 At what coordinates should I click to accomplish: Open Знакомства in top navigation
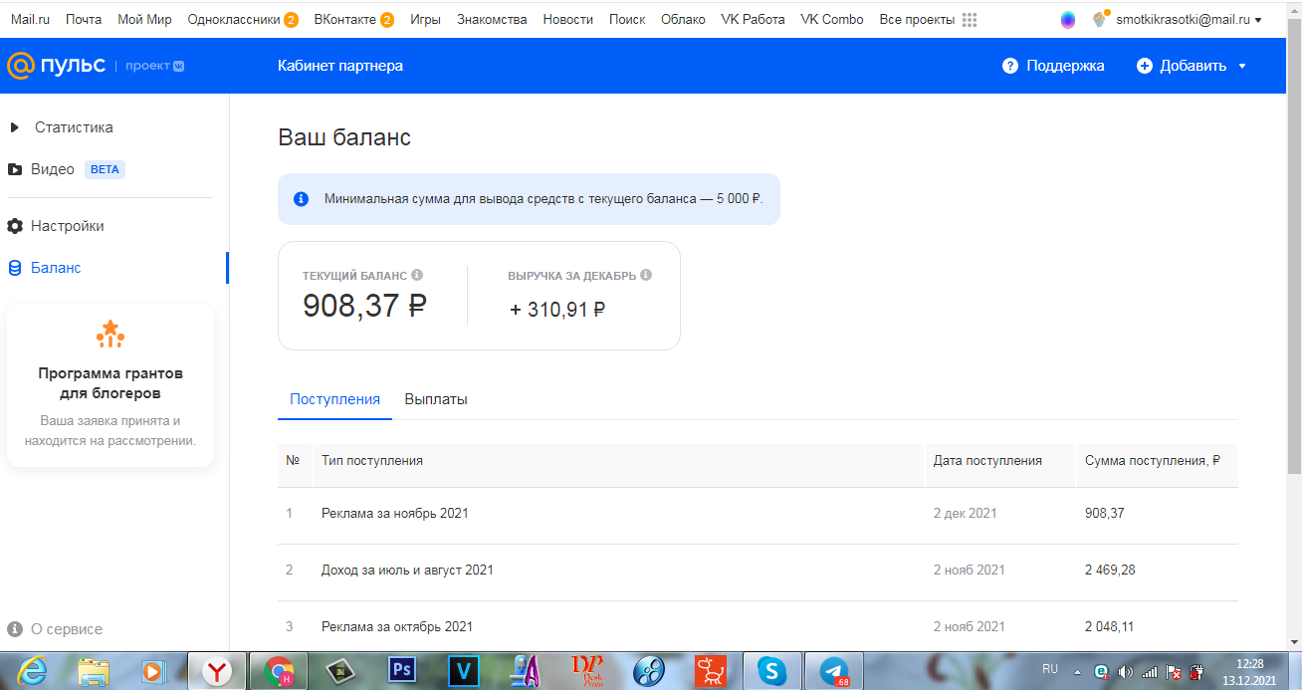click(492, 19)
